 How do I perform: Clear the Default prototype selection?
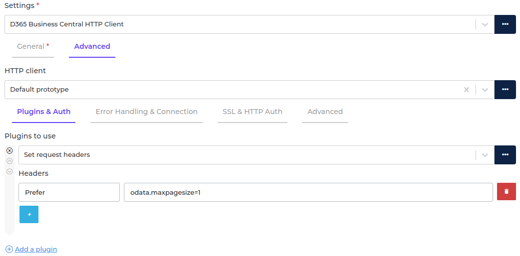(x=467, y=90)
